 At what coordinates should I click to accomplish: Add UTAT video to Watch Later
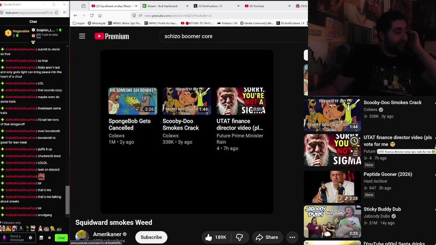coord(355,141)
